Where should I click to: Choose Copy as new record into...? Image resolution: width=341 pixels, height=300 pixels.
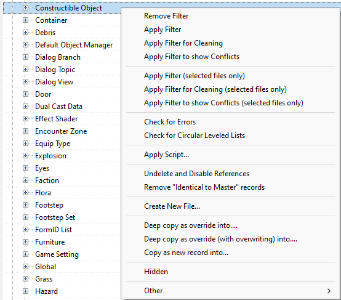point(186,253)
